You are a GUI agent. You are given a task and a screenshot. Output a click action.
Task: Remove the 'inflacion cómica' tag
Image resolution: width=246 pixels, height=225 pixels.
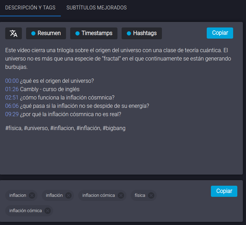[121, 195]
